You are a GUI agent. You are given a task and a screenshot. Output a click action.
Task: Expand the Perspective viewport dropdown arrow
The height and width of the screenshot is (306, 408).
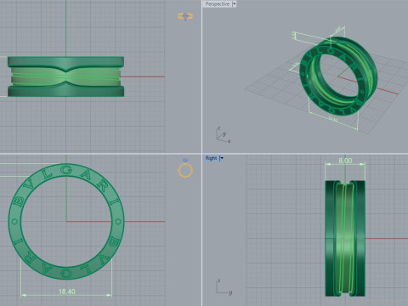(x=234, y=4)
